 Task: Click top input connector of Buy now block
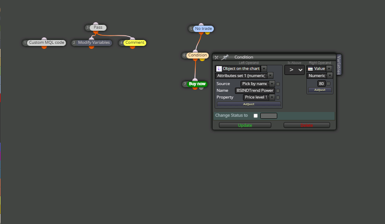[x=195, y=80]
